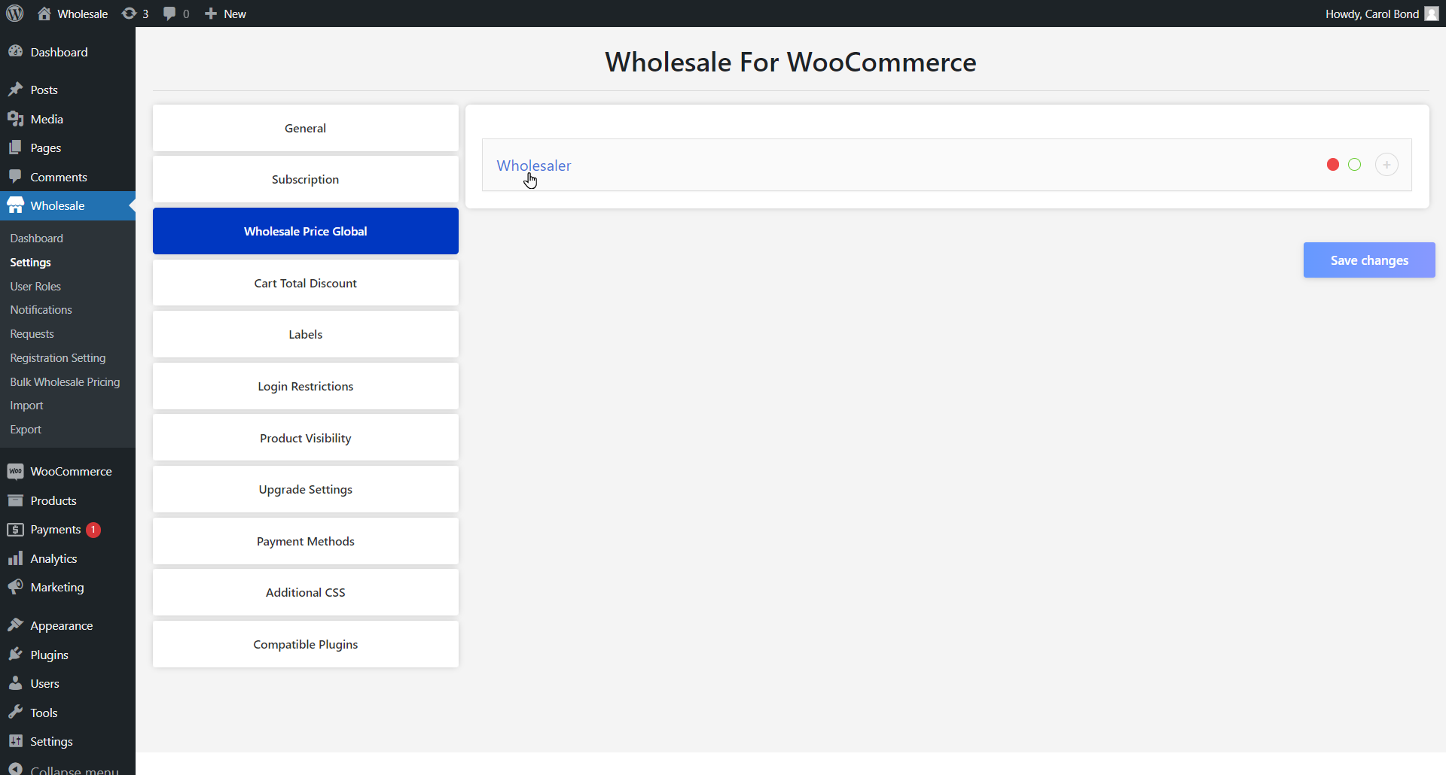The height and width of the screenshot is (775, 1446).
Task: Click the Plugins plug icon
Action: (x=15, y=655)
